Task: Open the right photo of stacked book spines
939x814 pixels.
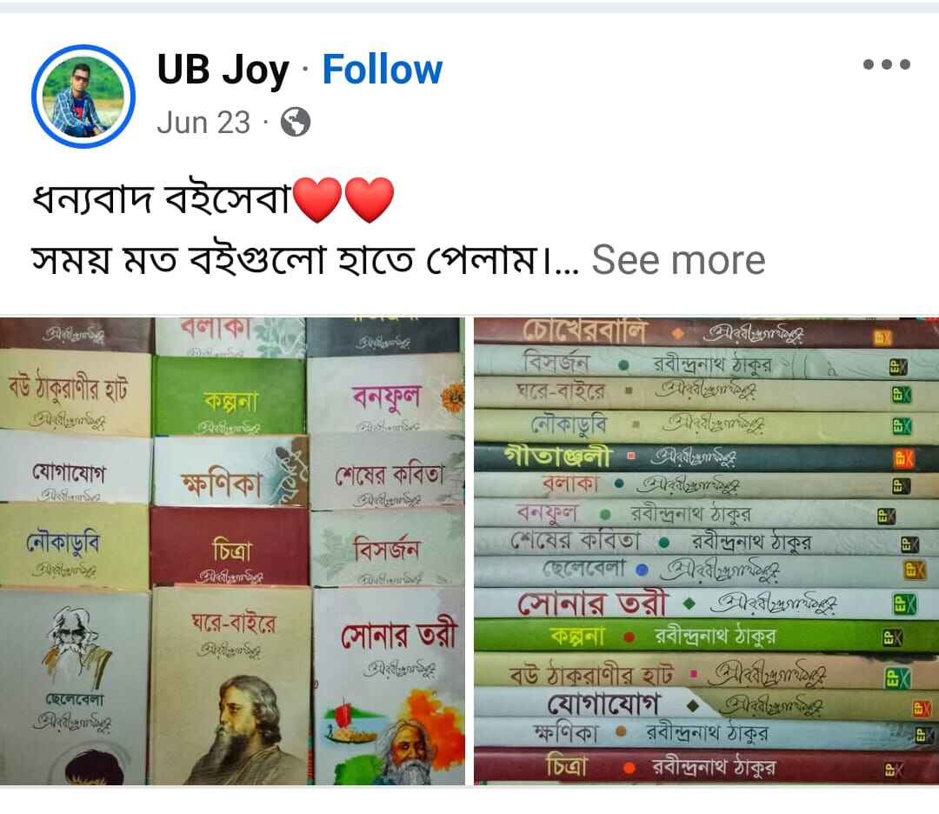Action: [707, 550]
